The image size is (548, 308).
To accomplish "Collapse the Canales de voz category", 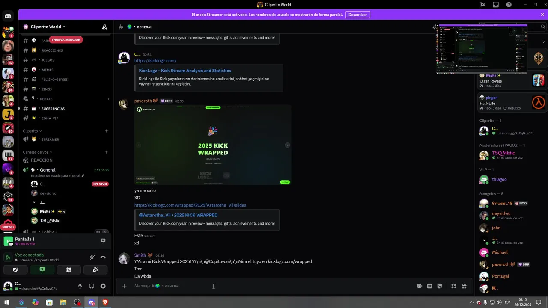I will pyautogui.click(x=37, y=152).
